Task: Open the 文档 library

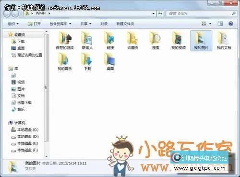Action: (x=18, y=96)
